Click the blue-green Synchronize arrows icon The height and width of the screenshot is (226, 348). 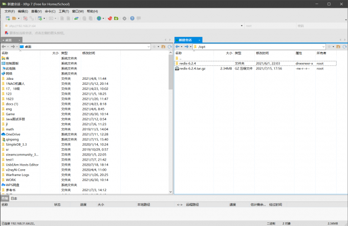coord(76,18)
